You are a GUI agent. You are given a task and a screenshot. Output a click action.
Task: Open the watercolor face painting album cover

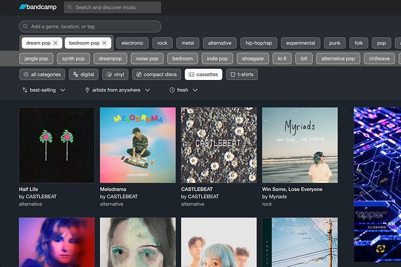(138, 242)
